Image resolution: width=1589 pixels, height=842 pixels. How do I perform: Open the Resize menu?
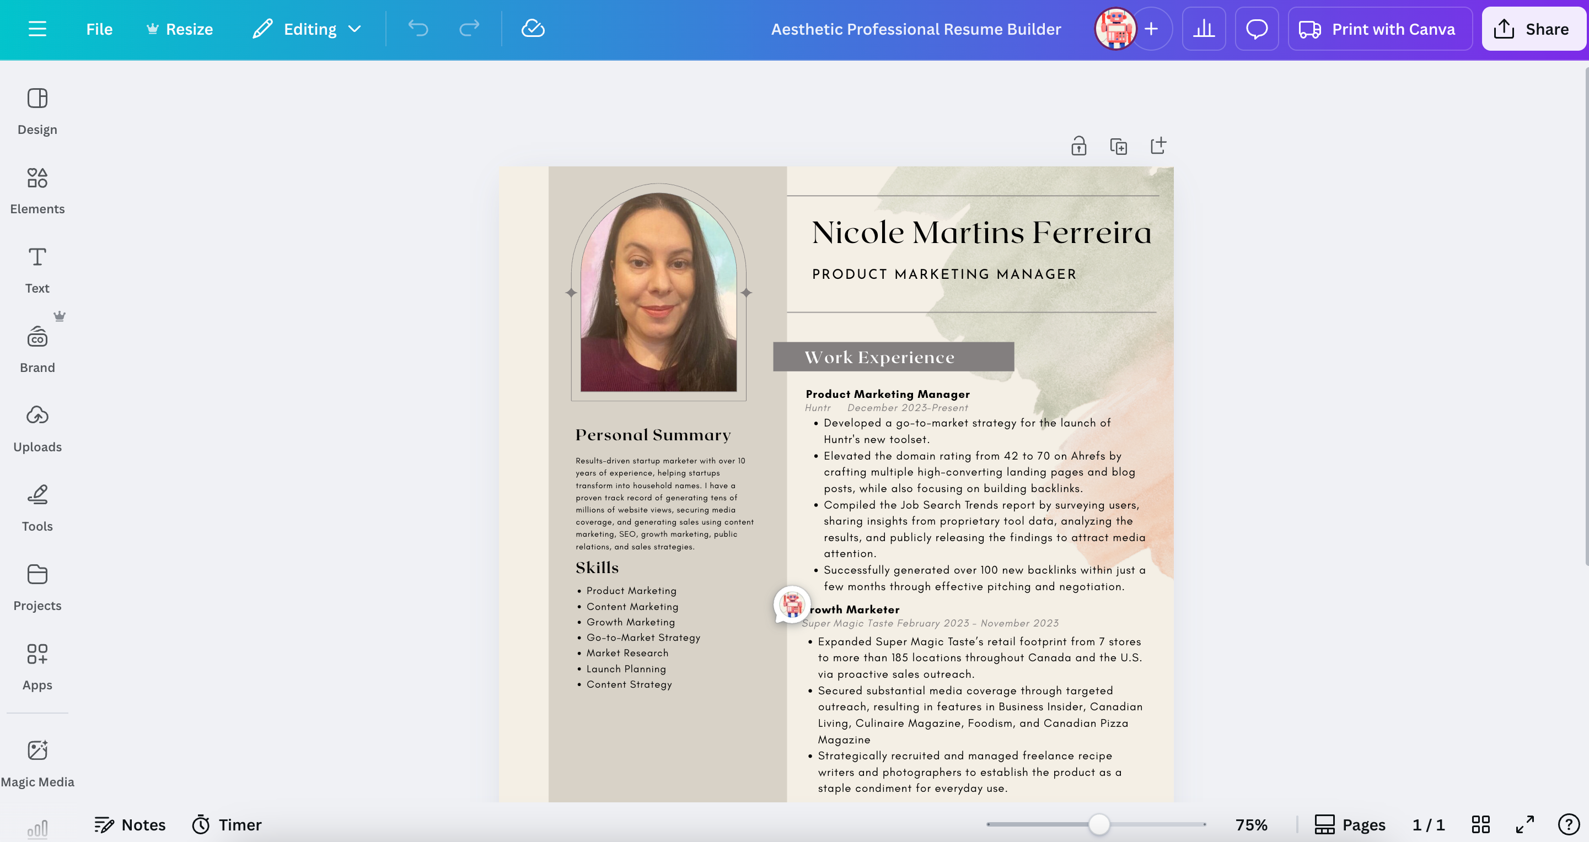180,29
